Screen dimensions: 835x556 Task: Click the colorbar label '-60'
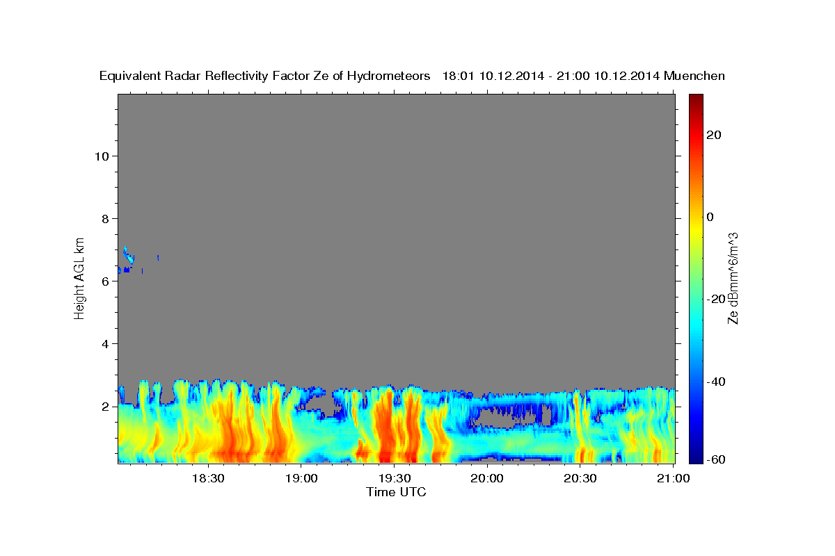click(x=716, y=460)
